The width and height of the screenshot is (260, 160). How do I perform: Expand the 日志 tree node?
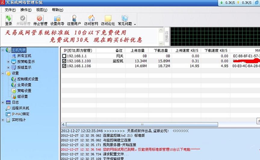click(3, 103)
